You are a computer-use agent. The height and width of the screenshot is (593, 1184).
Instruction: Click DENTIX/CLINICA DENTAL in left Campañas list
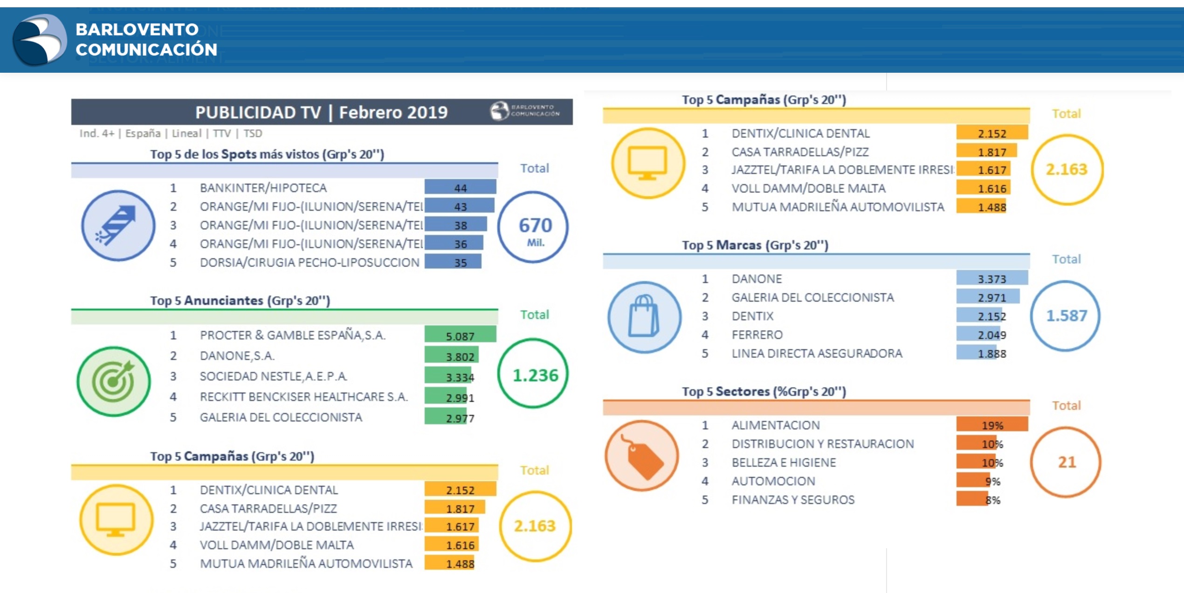point(269,490)
